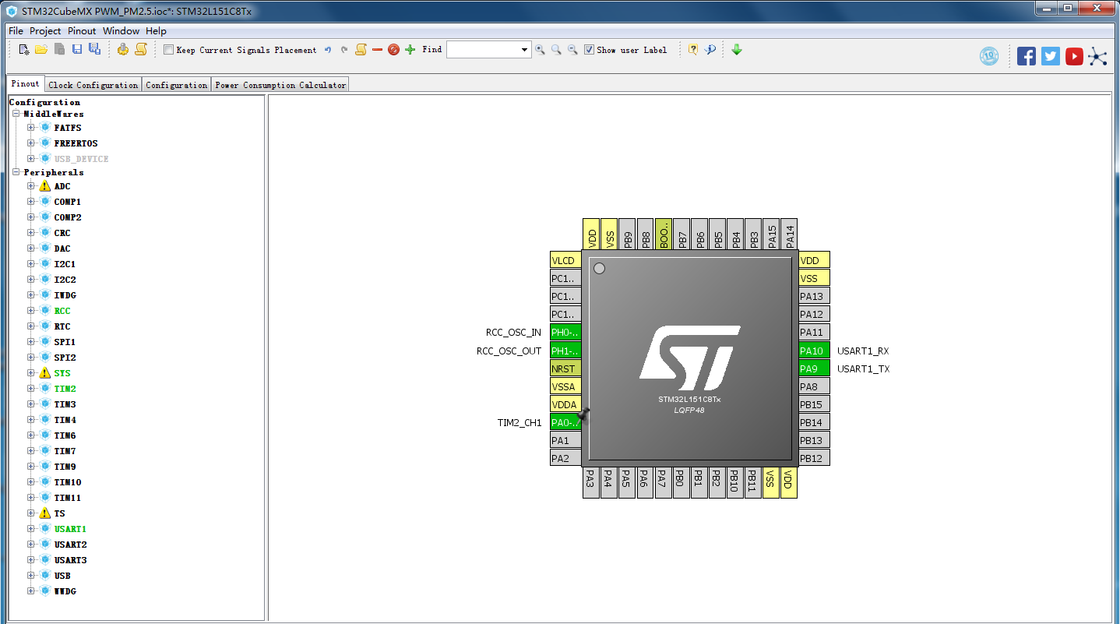Image resolution: width=1120 pixels, height=624 pixels.
Task: Switch to the Clock Configuration tab
Action: click(93, 85)
